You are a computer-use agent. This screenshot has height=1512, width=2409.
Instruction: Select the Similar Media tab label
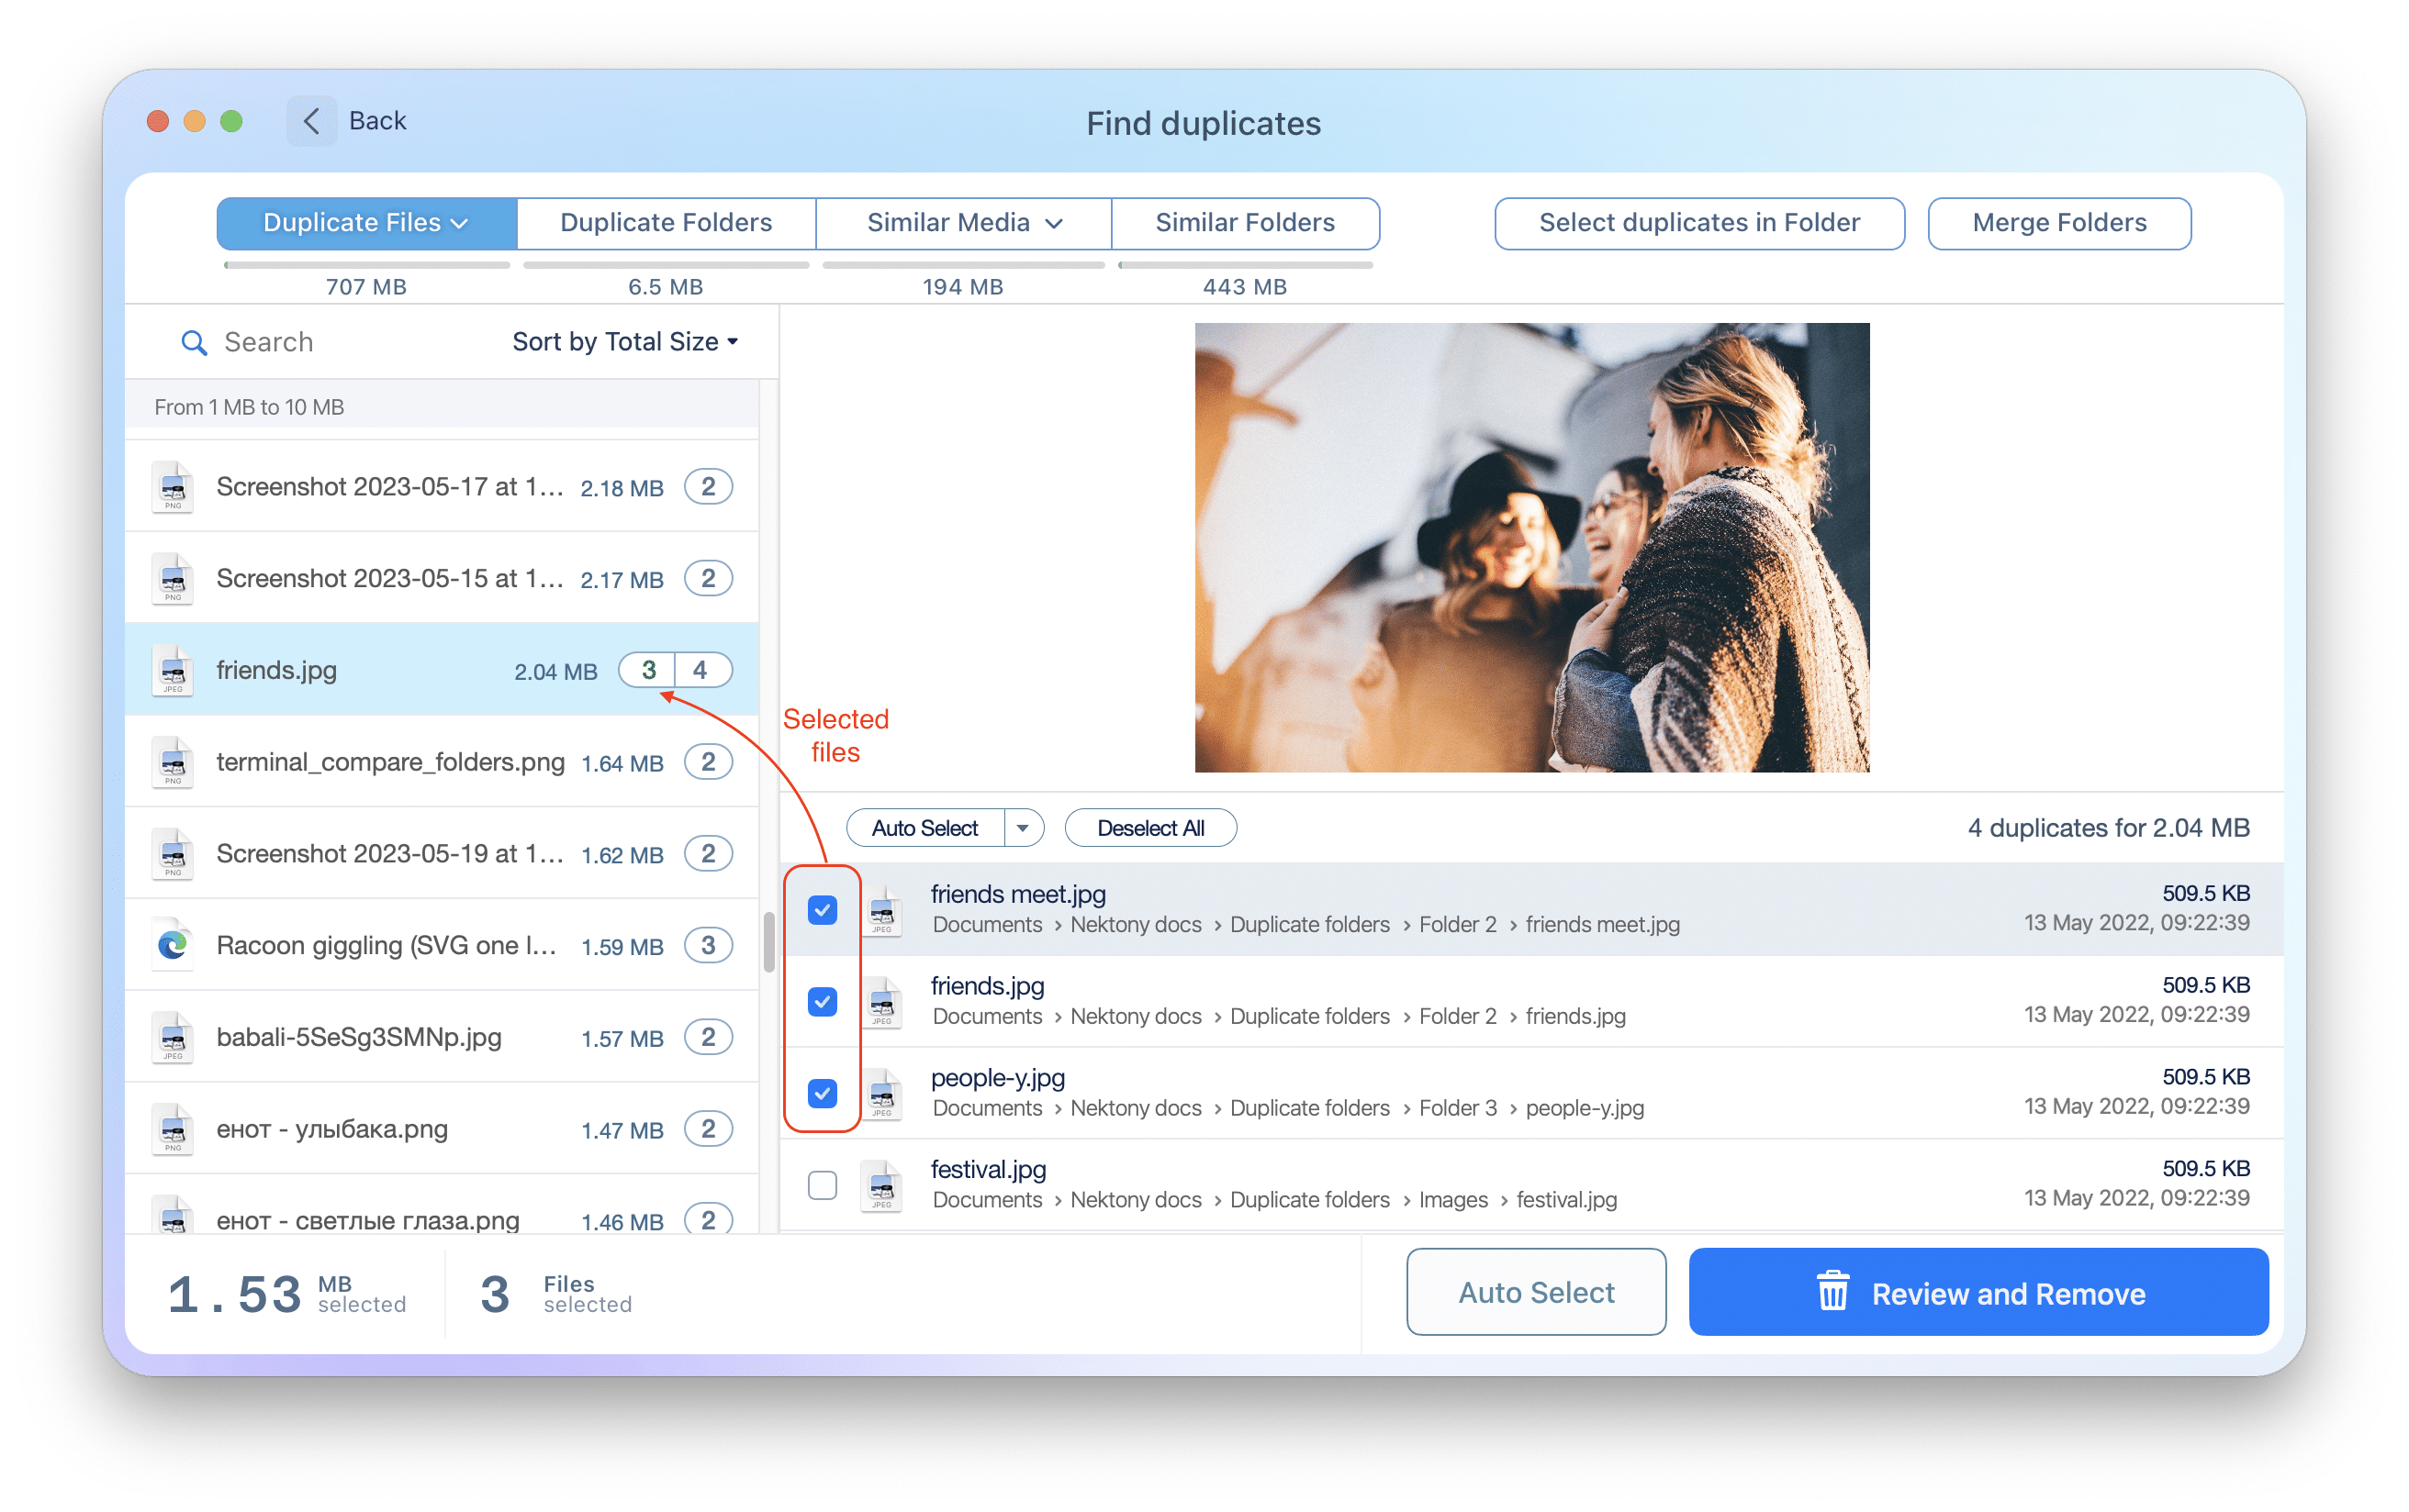tap(948, 223)
